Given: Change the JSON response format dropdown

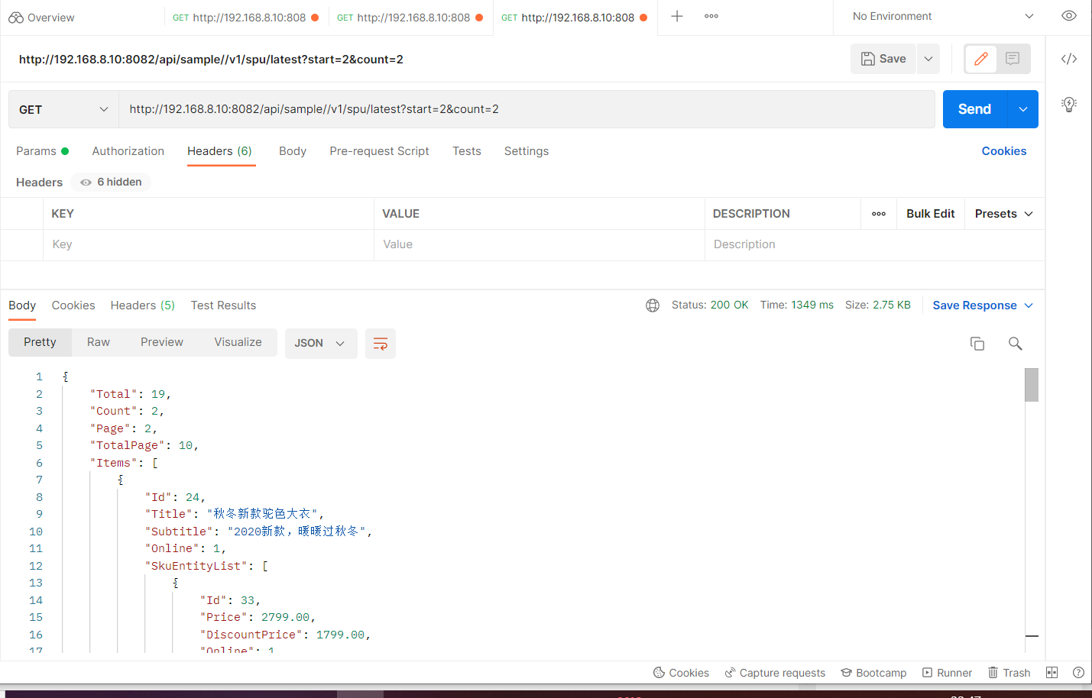Looking at the screenshot, I should tap(320, 343).
